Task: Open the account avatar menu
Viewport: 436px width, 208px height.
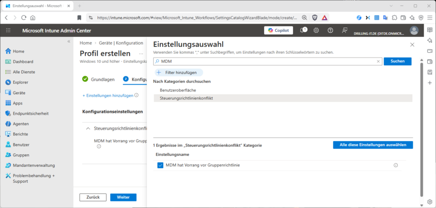Action: [x=414, y=30]
